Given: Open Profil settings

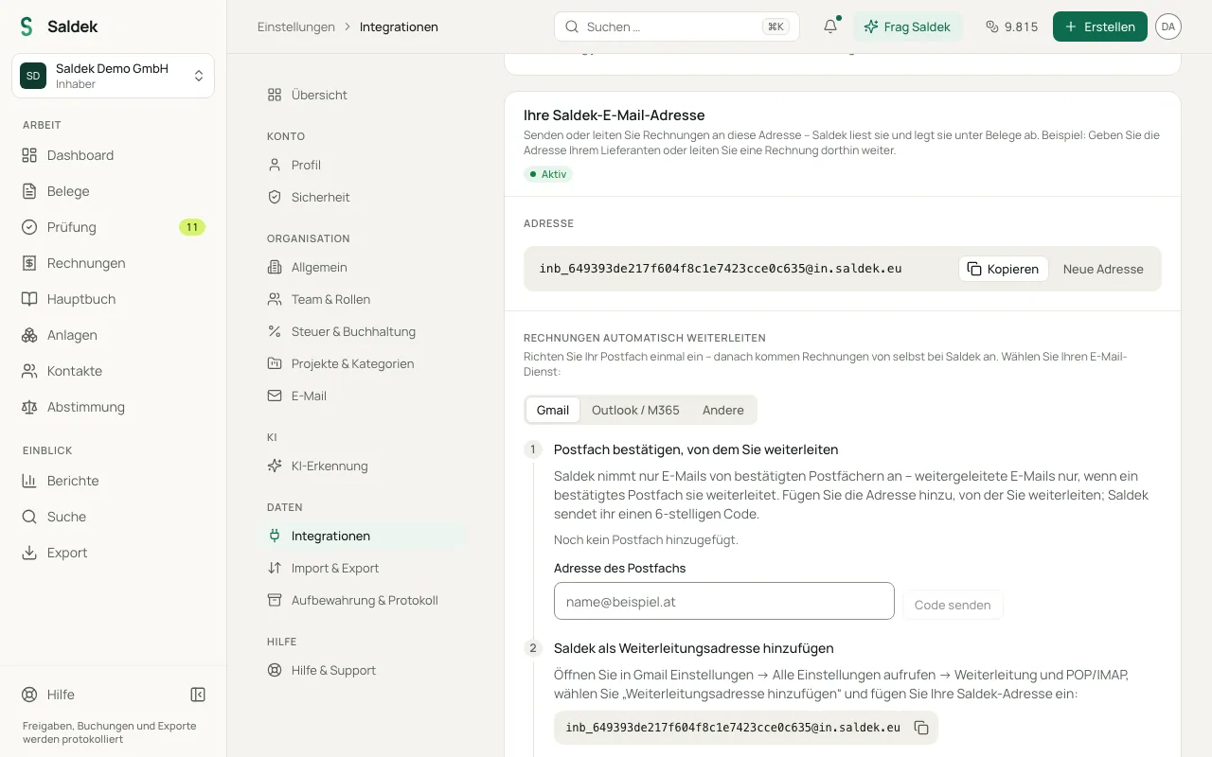Looking at the screenshot, I should point(363,165).
